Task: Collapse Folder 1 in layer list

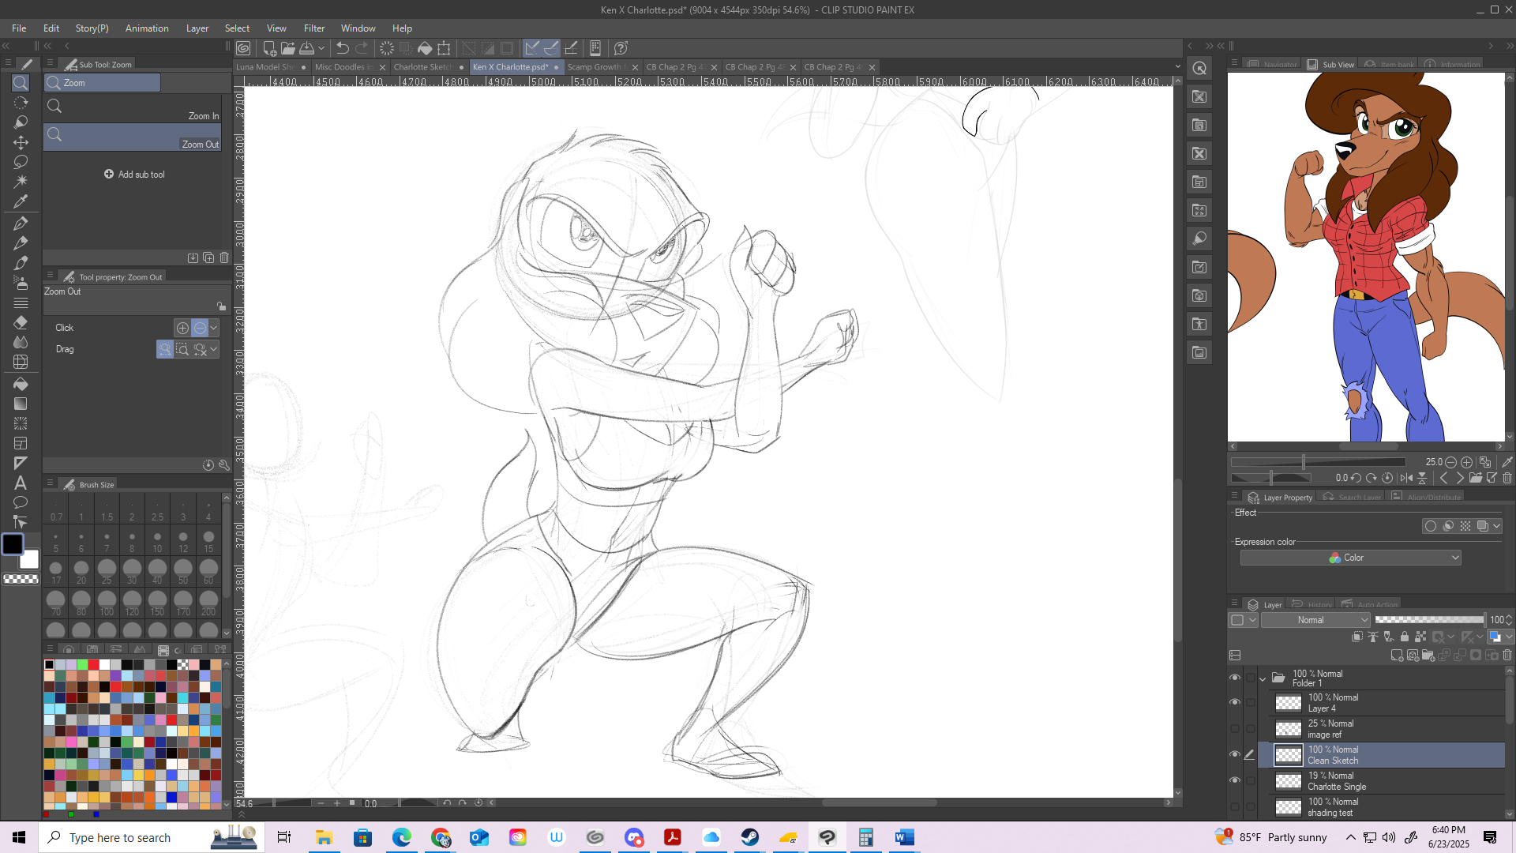Action: tap(1263, 678)
